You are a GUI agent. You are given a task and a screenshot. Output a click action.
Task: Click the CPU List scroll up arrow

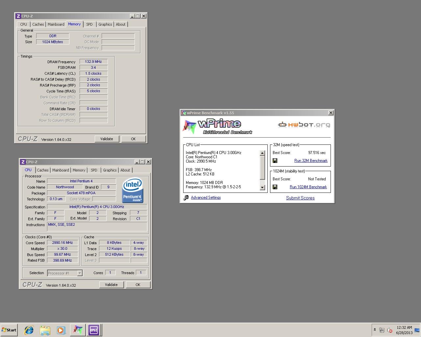tap(262, 153)
